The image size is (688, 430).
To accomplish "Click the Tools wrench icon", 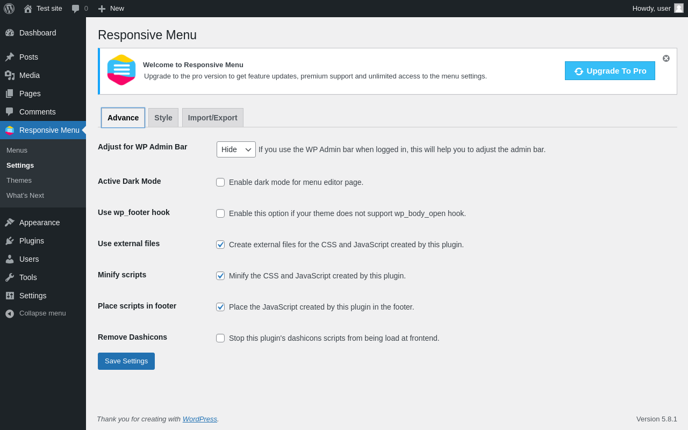I will click(x=10, y=277).
